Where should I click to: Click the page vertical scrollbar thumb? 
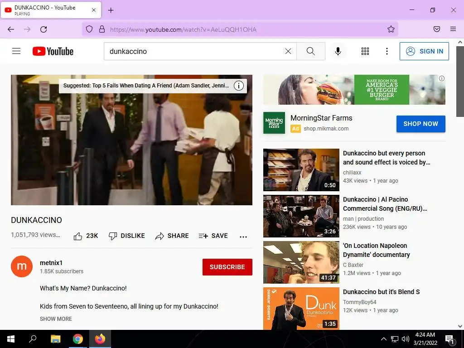pyautogui.click(x=460, y=82)
